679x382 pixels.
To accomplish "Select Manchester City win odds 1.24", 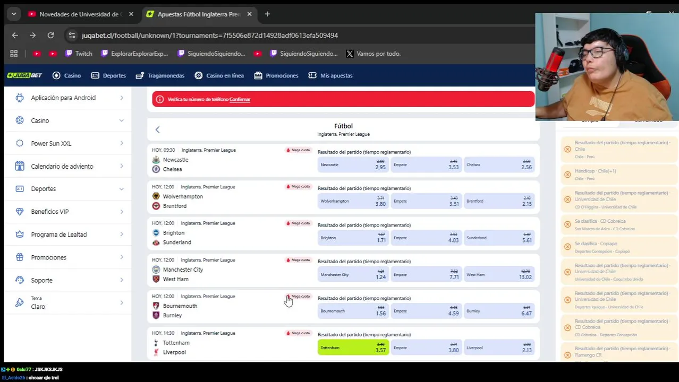I will click(353, 274).
